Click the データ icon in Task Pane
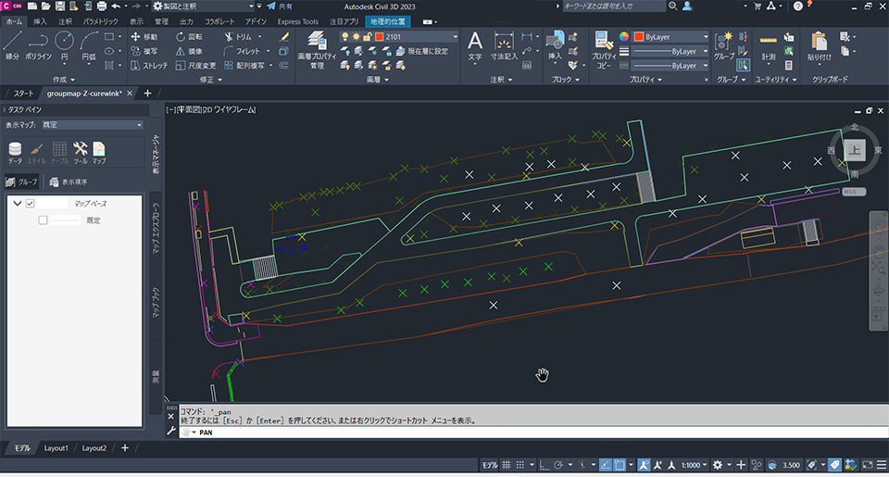 15,152
